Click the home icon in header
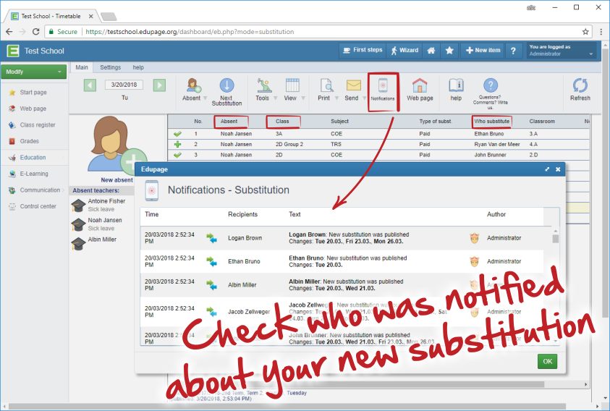610x411 pixels. (x=431, y=51)
